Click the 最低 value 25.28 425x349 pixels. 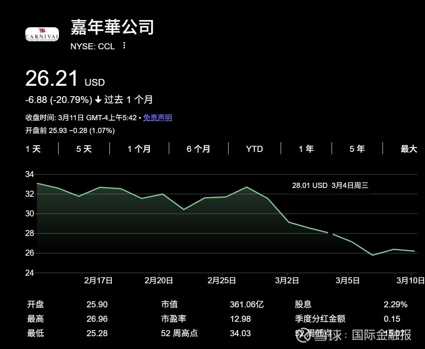tap(97, 333)
